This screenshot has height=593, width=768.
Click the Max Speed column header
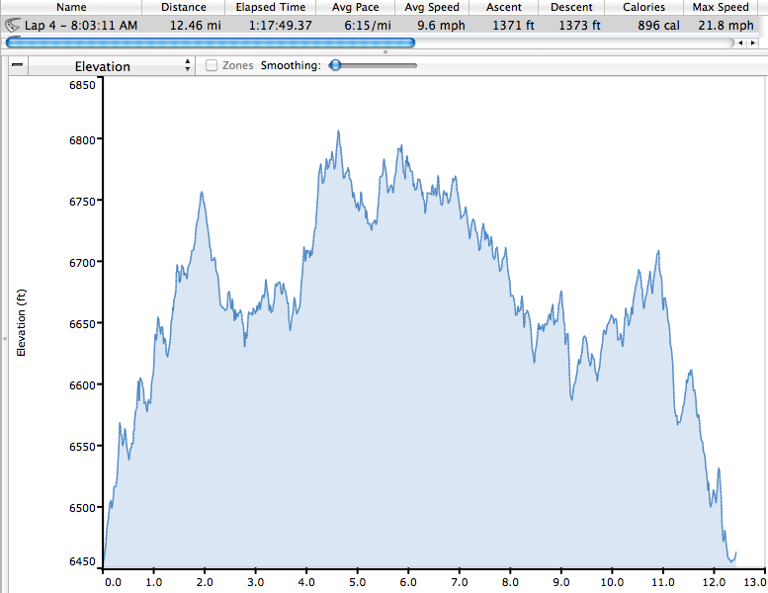[721, 7]
